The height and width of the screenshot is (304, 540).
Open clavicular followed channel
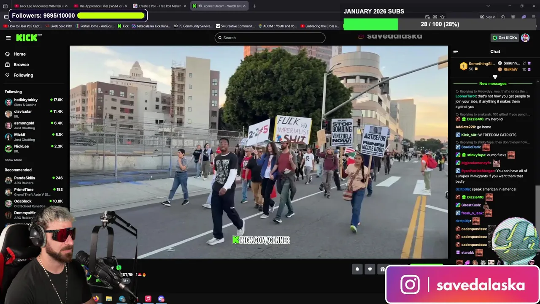coord(34,114)
